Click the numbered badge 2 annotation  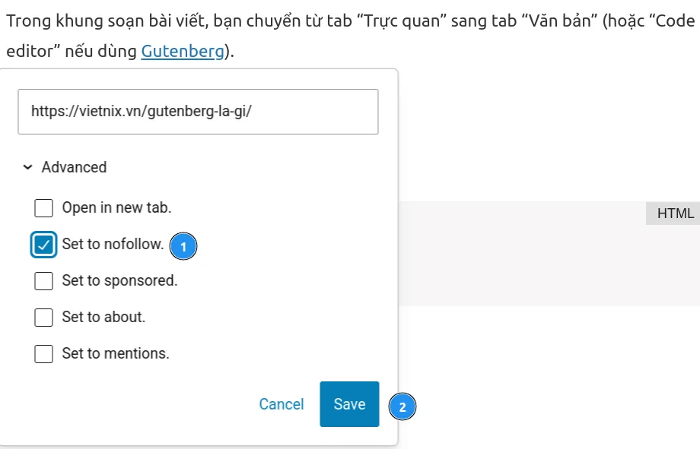[x=403, y=406]
